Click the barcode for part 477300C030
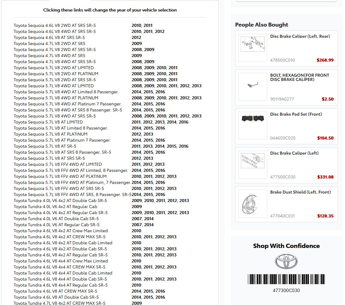This screenshot has height=305, width=345. pos(286,279)
